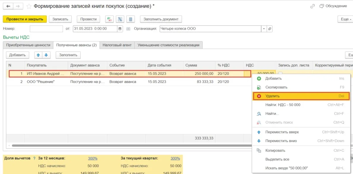Image resolution: width=353 pixels, height=174 pixels.
Task: Show Дт/Кт accounting entries
Action: pos(109,19)
